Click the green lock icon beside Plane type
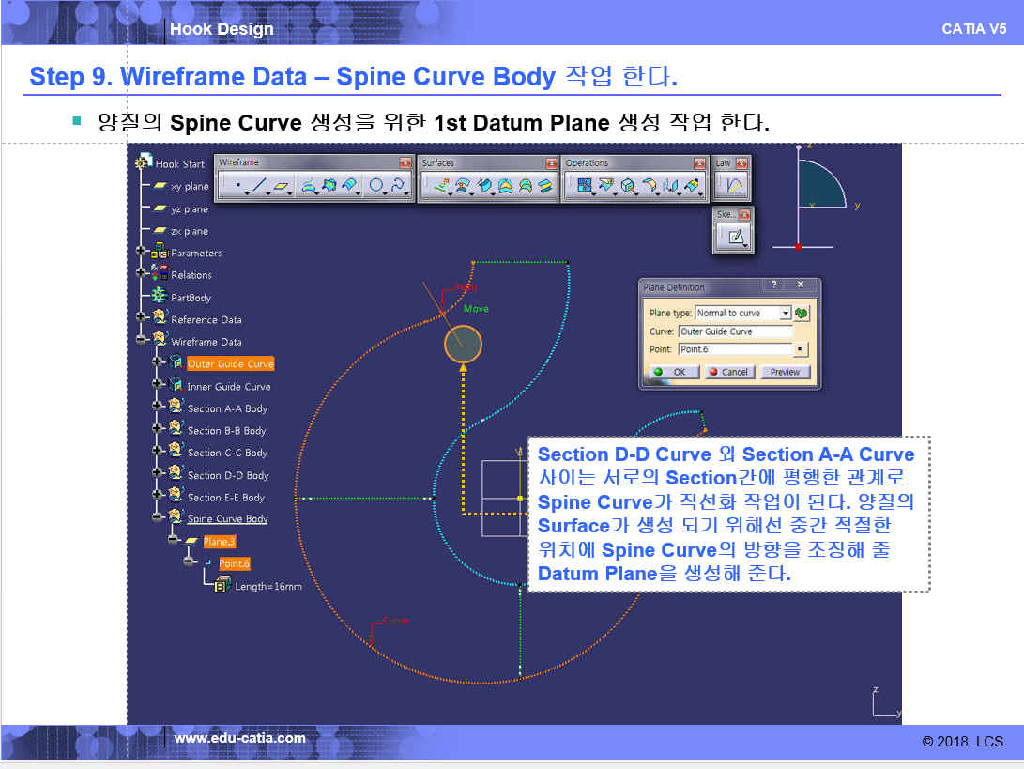 click(802, 313)
